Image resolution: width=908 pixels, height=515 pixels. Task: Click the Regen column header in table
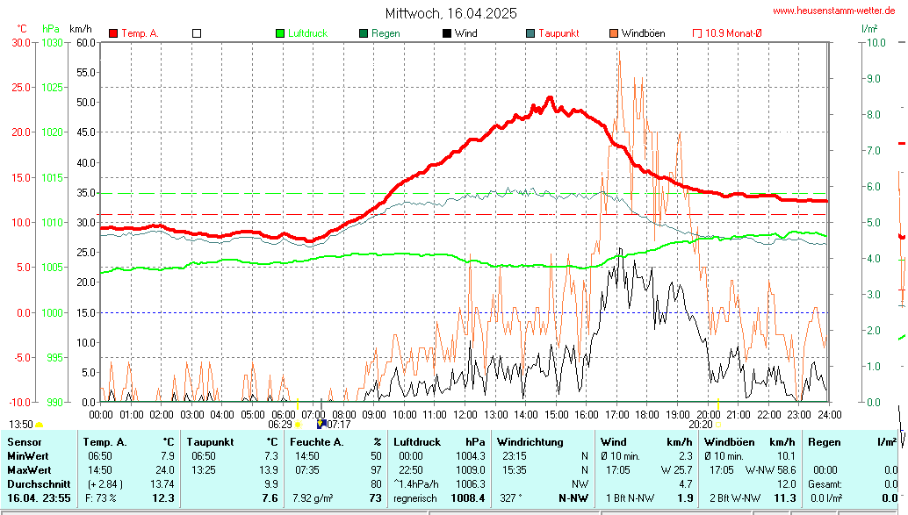point(824,442)
